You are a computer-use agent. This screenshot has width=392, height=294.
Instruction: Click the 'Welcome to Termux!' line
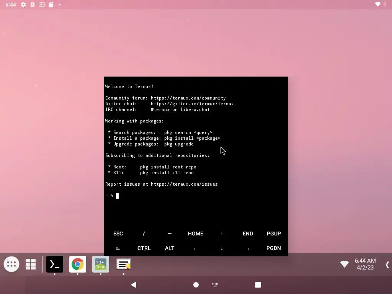129,87
